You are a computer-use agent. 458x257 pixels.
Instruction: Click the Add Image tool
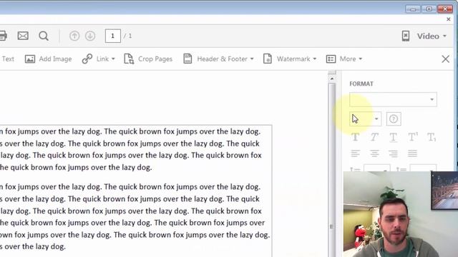(48, 59)
